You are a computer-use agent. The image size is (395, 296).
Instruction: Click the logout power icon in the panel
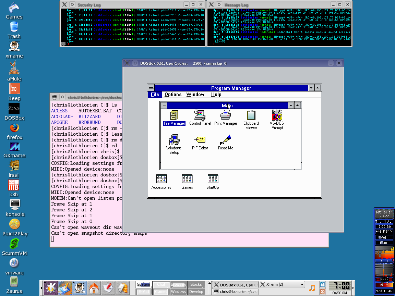coord(322,292)
